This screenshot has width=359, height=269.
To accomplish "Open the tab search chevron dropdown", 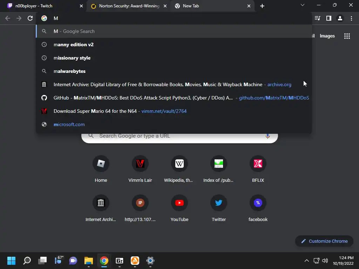I will point(303,5).
